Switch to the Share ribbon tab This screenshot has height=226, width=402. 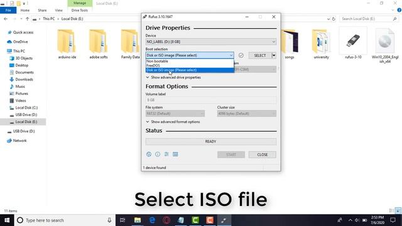[42, 10]
